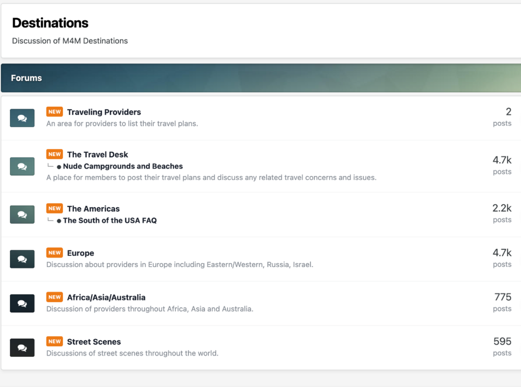Image resolution: width=521 pixels, height=391 pixels.
Task: Click the Europe forum chat bubble icon
Action: pyautogui.click(x=22, y=259)
